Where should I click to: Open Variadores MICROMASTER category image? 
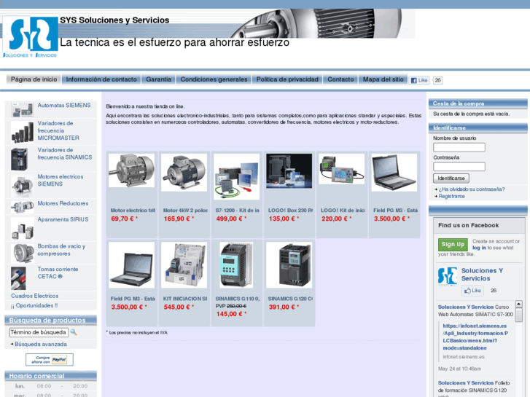pyautogui.click(x=23, y=132)
